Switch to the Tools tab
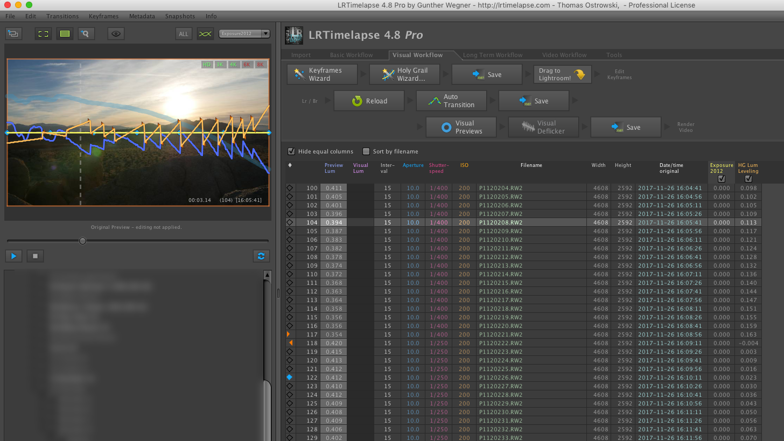The image size is (784, 441). coord(614,55)
